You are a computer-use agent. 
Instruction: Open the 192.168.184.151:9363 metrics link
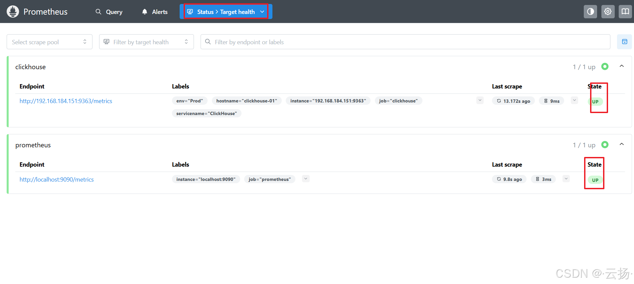[66, 101]
